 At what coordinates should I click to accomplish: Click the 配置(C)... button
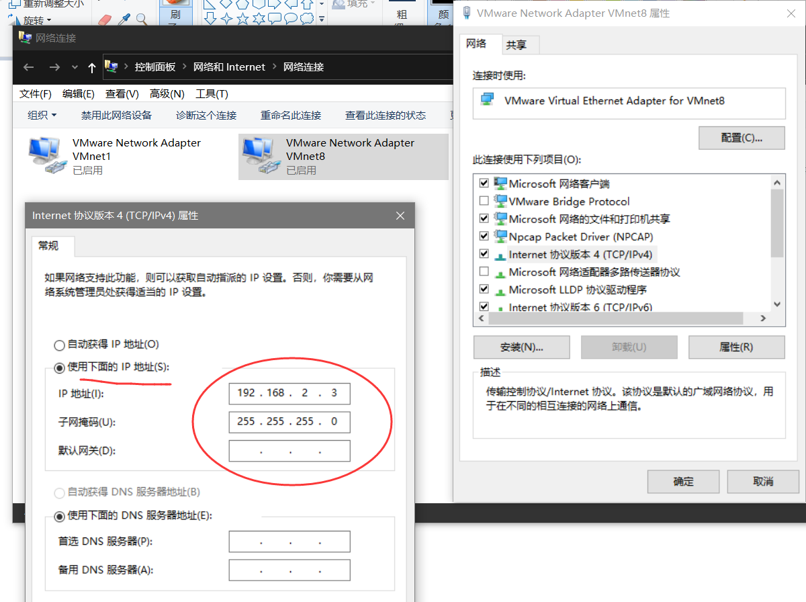tap(742, 138)
